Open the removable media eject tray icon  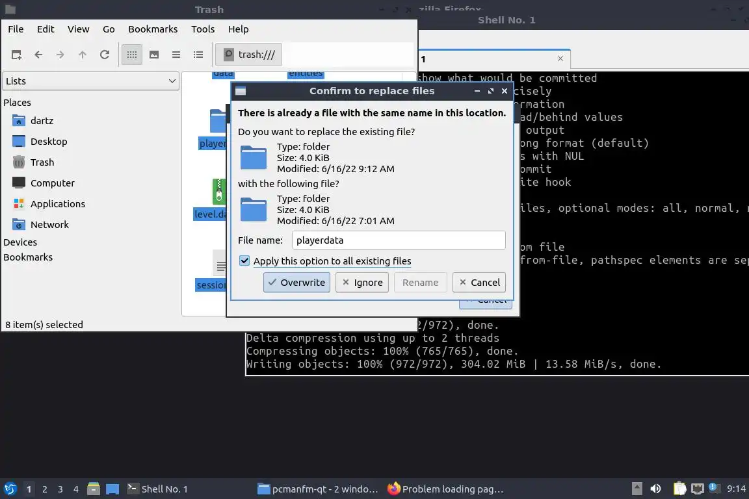click(x=637, y=489)
